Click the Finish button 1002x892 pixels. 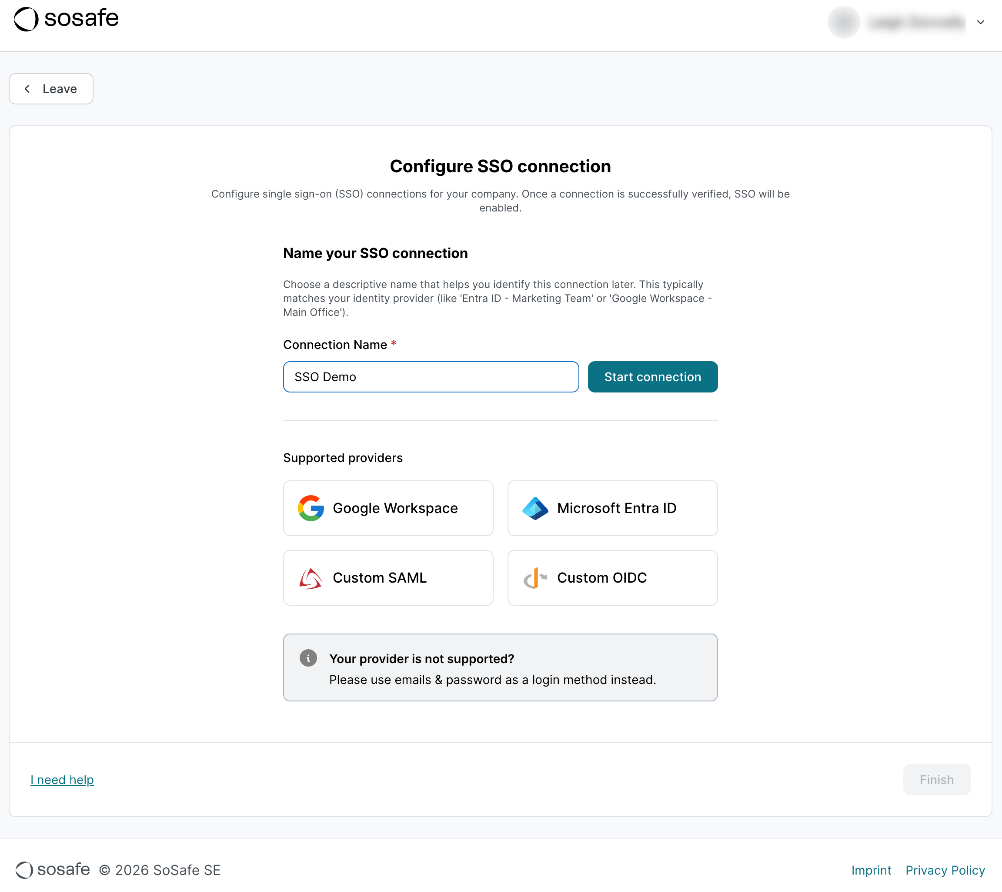[x=936, y=779]
